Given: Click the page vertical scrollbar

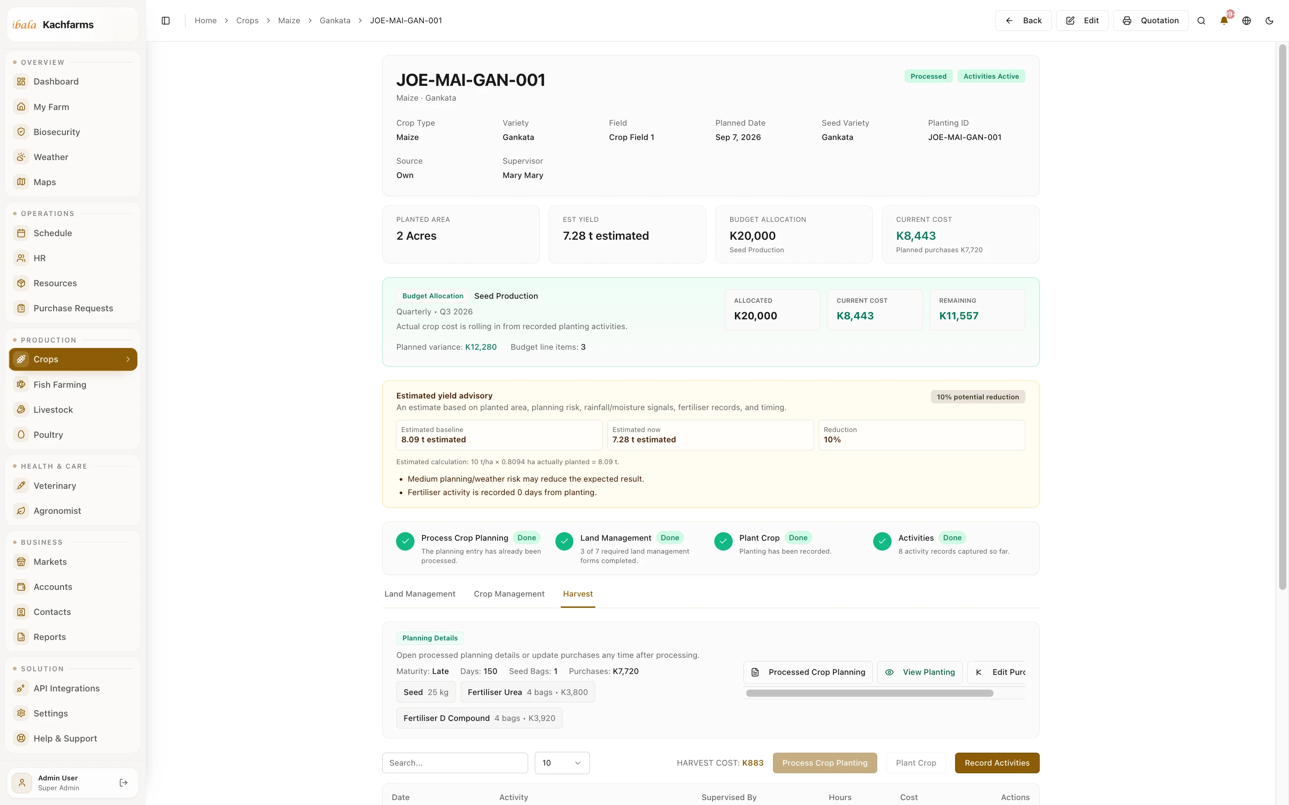Looking at the screenshot, I should pos(1283,317).
